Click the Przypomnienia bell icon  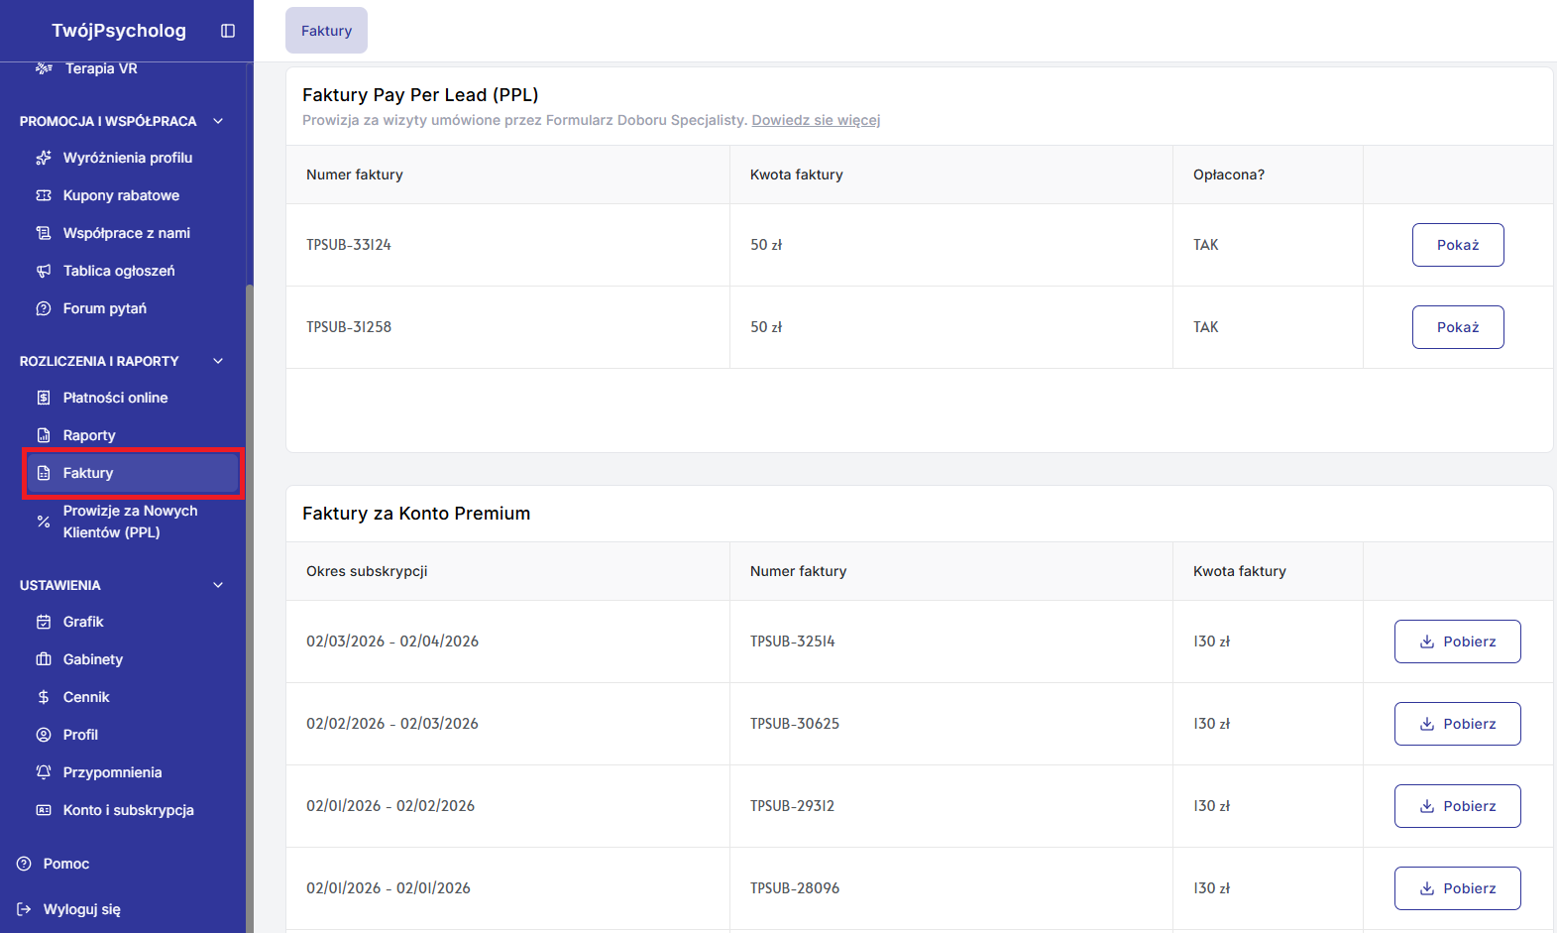(44, 772)
